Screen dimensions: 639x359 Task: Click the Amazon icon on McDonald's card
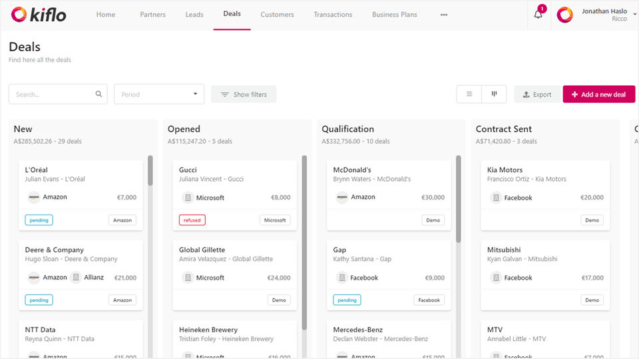coord(342,197)
